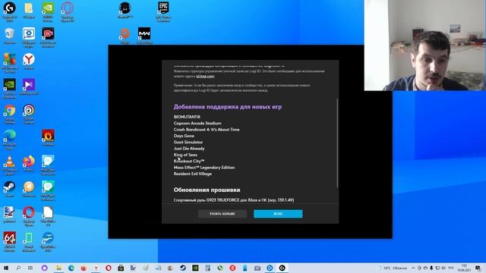
Task: Click the taskbar clock and date
Action: pos(464,268)
